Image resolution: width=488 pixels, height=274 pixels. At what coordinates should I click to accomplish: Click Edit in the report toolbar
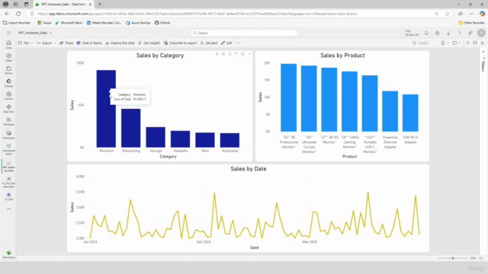tap(226, 43)
